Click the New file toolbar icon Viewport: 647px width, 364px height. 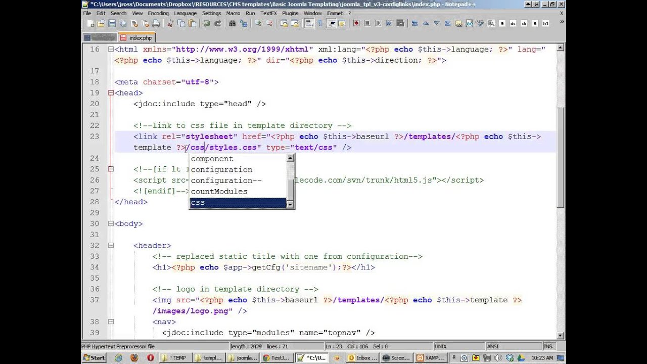(x=90, y=23)
